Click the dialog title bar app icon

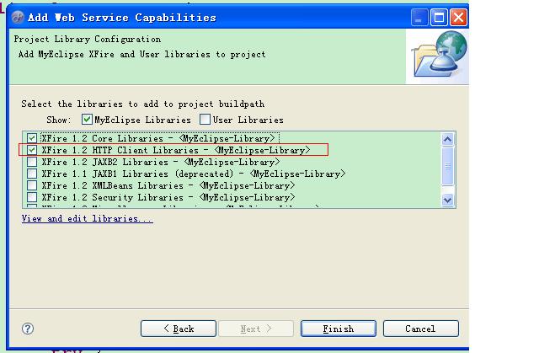click(18, 17)
